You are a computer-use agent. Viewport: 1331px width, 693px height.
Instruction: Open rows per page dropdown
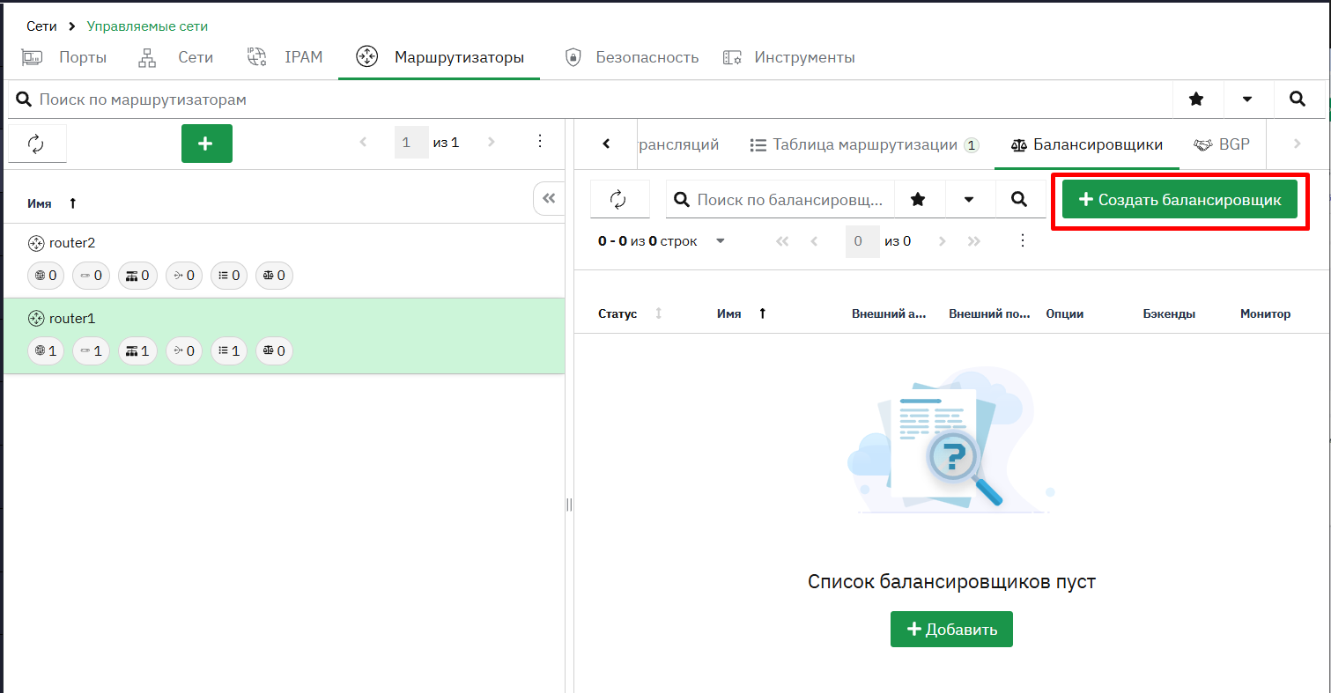721,241
